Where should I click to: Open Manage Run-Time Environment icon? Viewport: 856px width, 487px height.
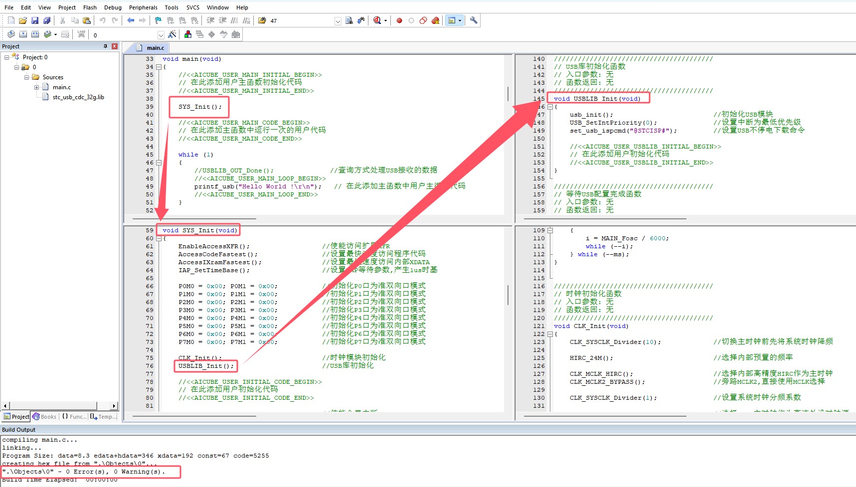pyautogui.click(x=212, y=34)
